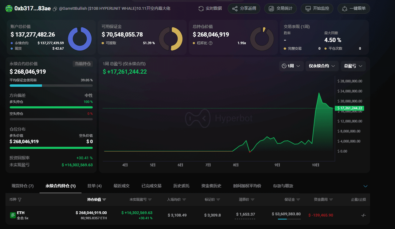
Task: Click the 现货 value $ 42.67
Action: [x=58, y=48]
